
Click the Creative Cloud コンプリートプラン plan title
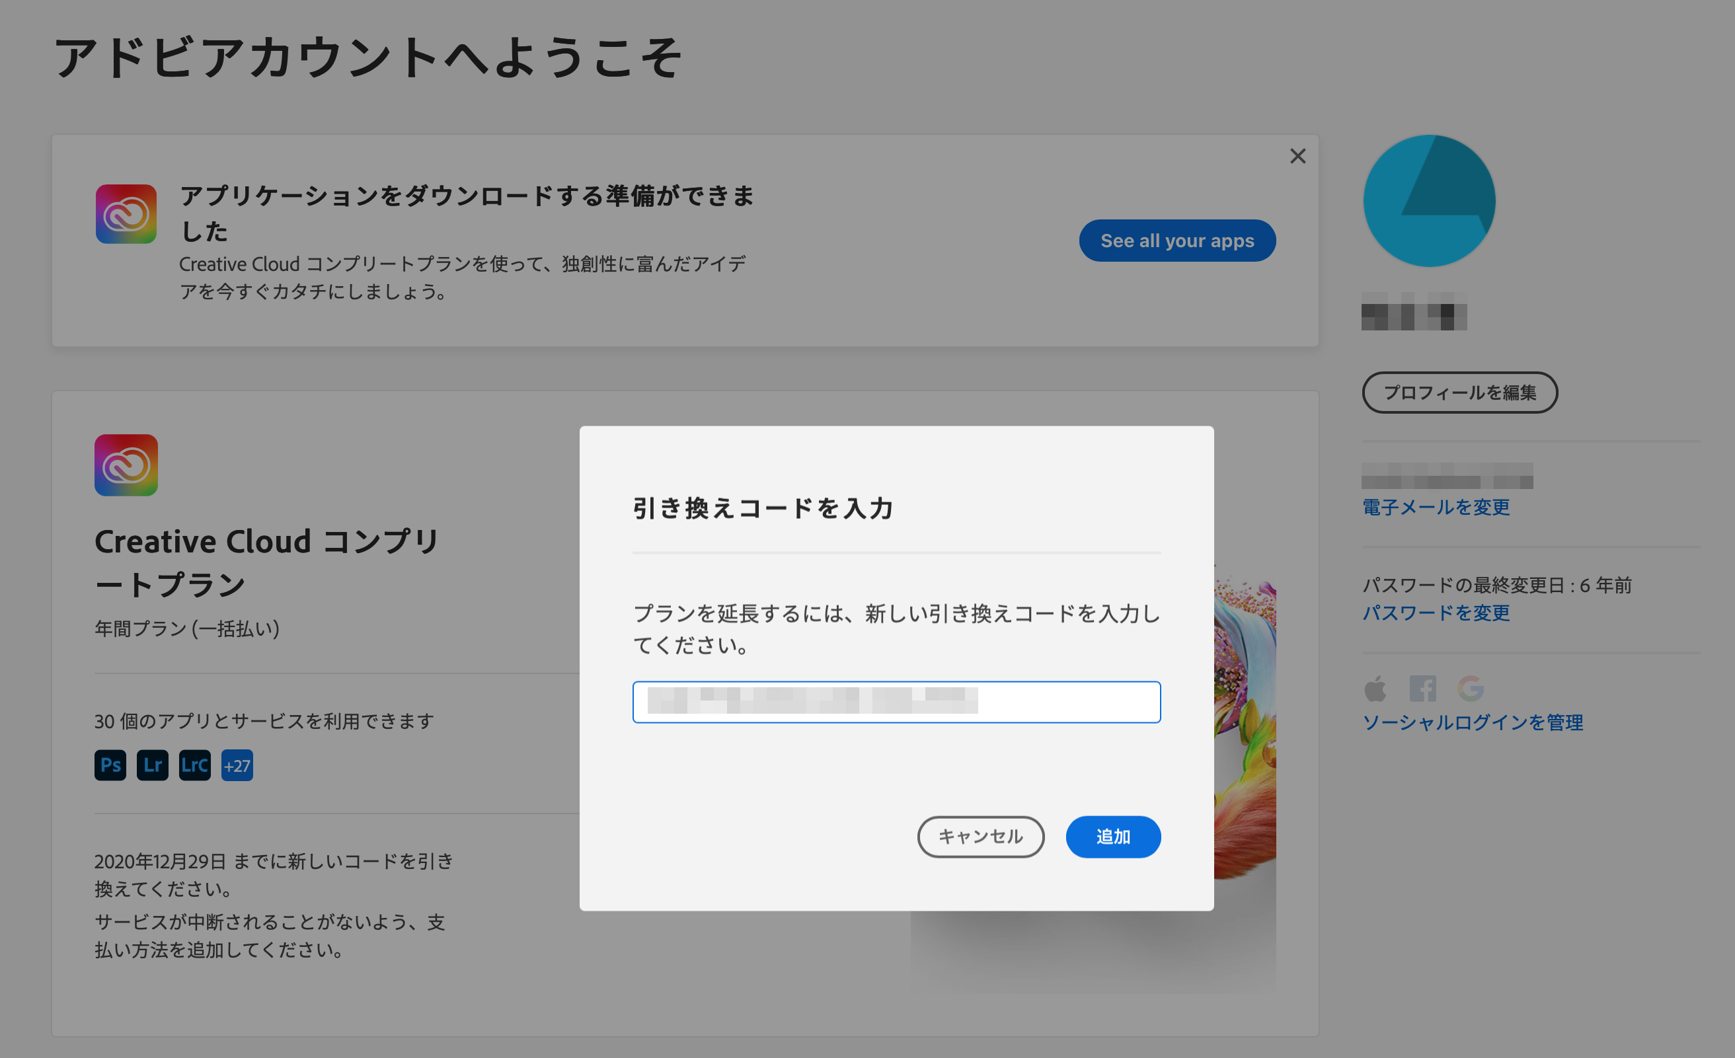268,563
